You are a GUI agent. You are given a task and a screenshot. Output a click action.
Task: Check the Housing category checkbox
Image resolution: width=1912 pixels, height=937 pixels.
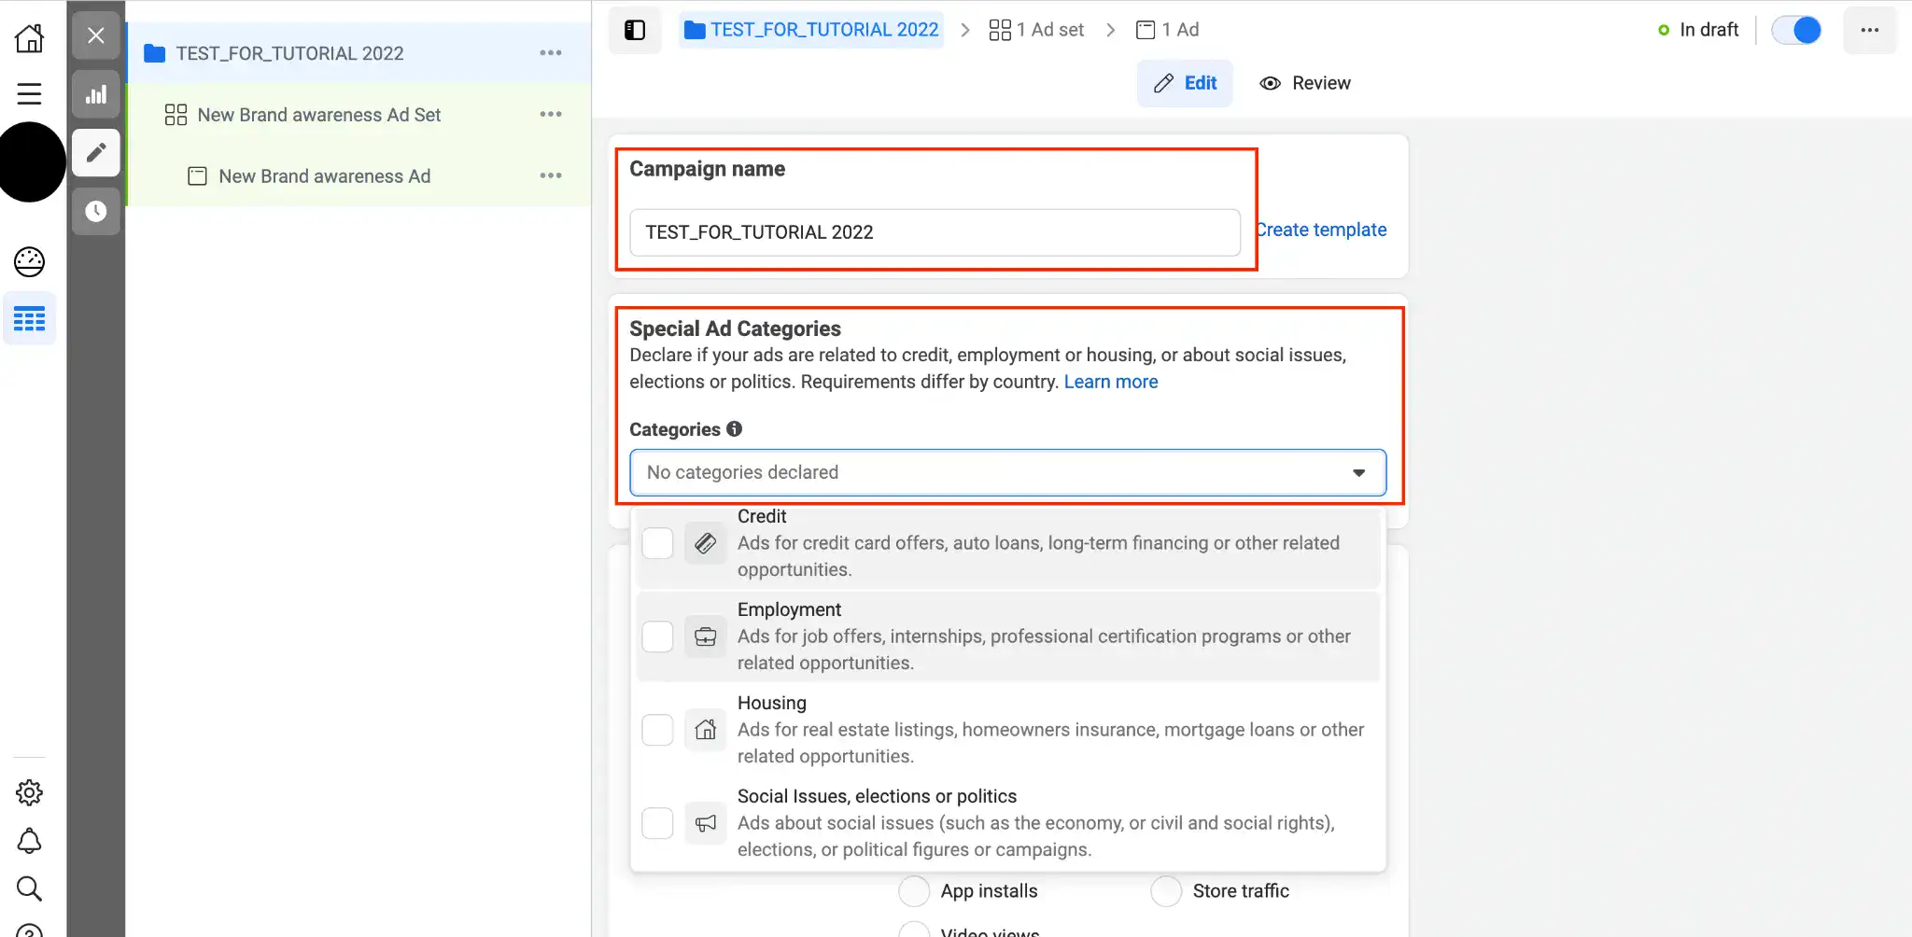(x=657, y=730)
